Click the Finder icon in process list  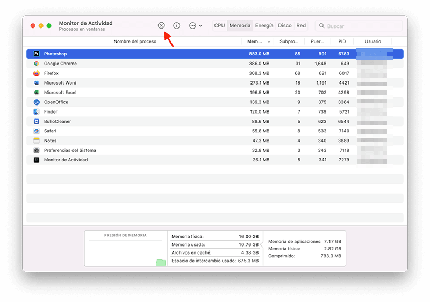(37, 112)
